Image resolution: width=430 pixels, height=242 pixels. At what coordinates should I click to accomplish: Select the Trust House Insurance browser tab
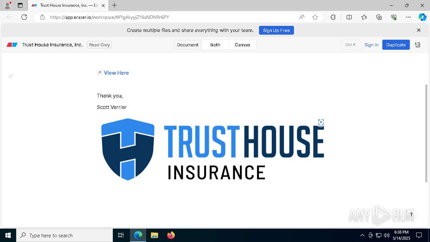[x=68, y=5]
